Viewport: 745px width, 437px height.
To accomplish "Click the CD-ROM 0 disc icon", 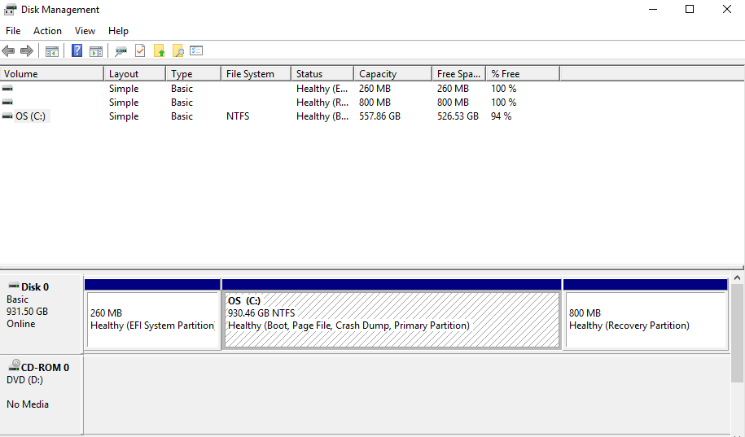I will point(15,365).
